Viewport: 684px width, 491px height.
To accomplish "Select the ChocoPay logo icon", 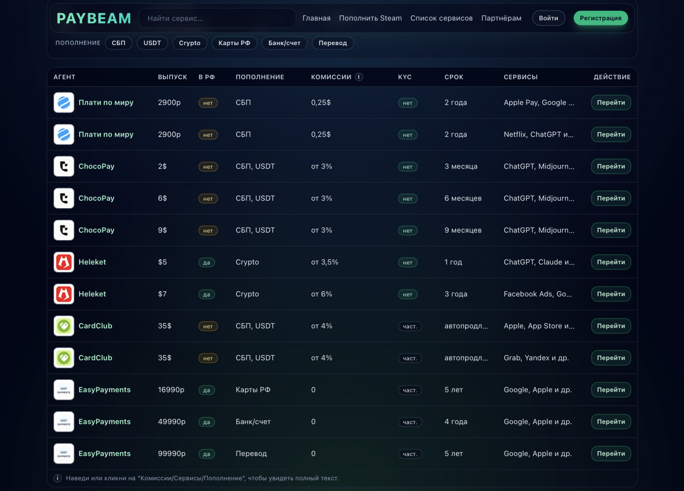I will [x=64, y=166].
